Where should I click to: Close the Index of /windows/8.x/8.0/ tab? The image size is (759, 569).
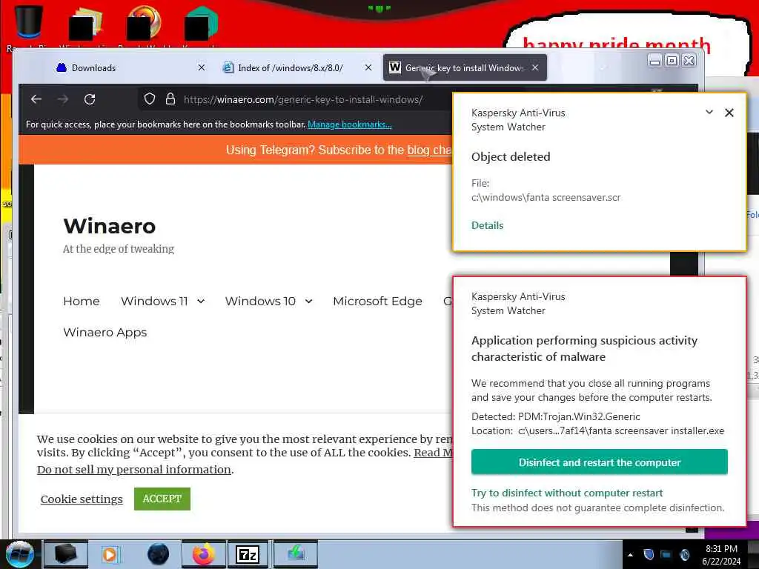tap(368, 67)
